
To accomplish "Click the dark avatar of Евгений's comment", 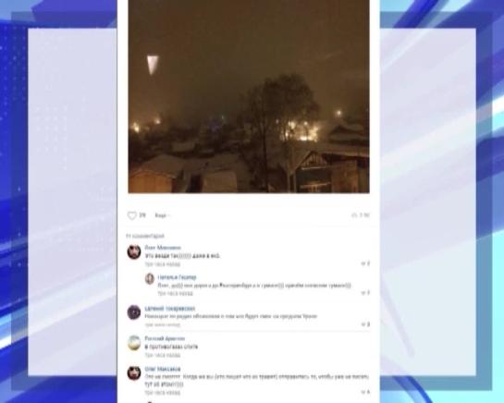I will pos(134,312).
